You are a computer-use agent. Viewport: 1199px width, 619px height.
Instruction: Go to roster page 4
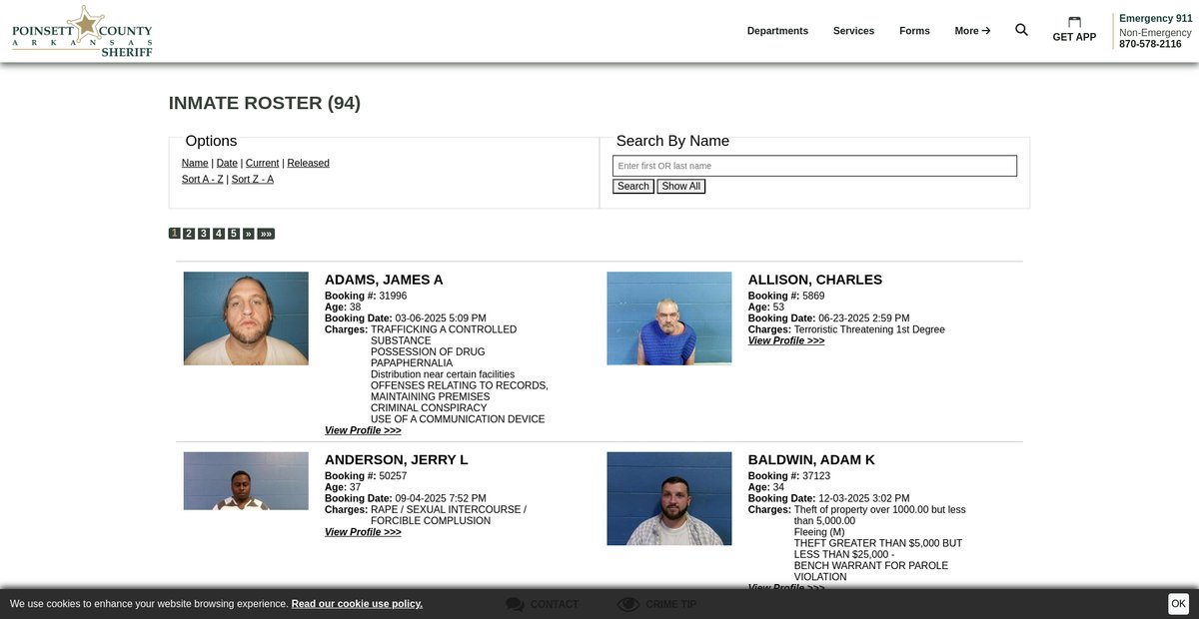pyautogui.click(x=219, y=234)
